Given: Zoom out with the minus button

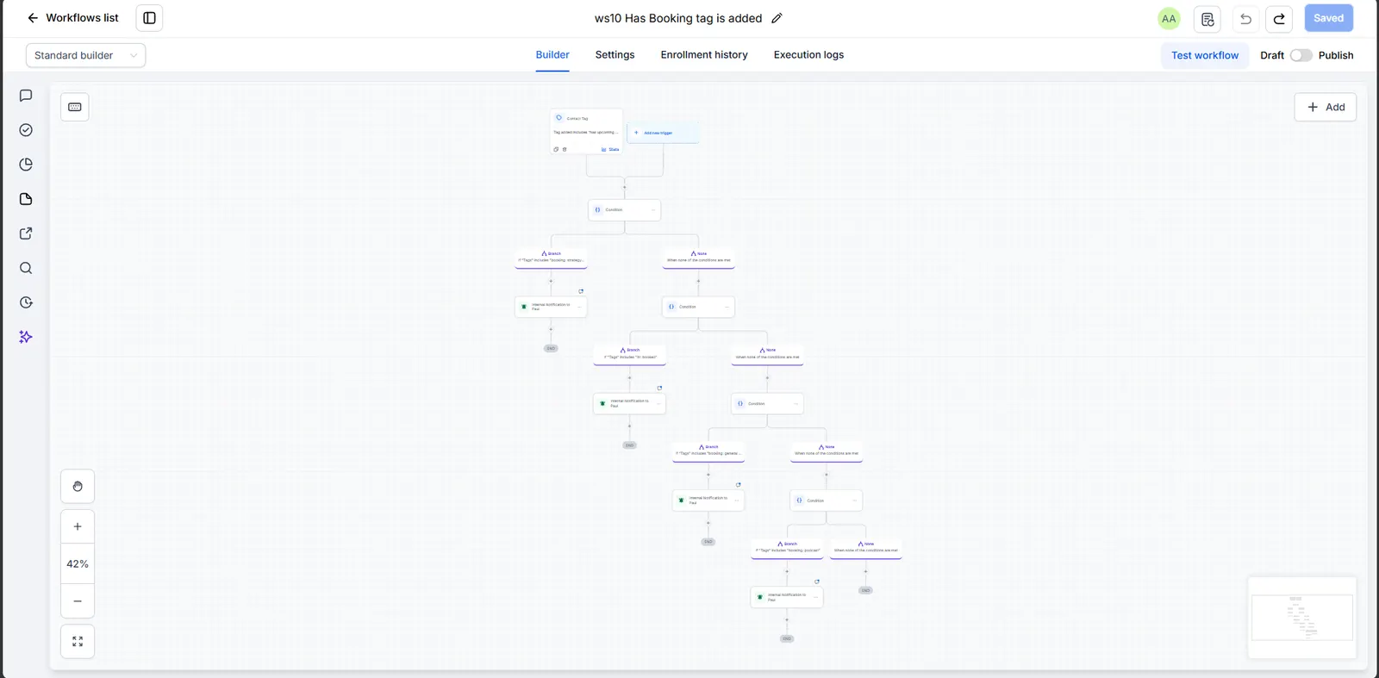Looking at the screenshot, I should pos(78,601).
